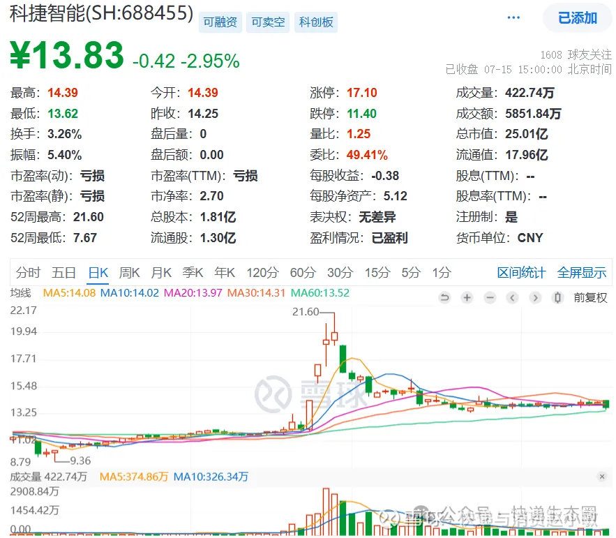The image size is (616, 538).
Task: Click the 跌停 value 11.40
Action: [x=362, y=114]
